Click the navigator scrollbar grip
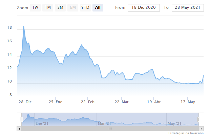 (x=110, y=129)
